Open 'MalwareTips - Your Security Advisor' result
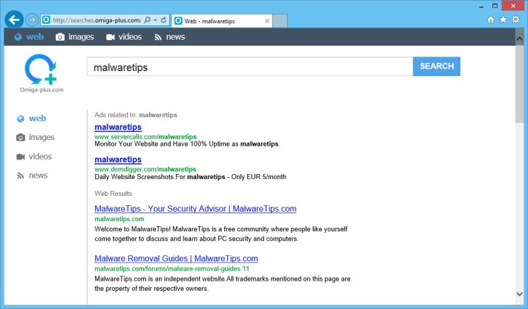This screenshot has height=309, width=528. click(x=195, y=209)
